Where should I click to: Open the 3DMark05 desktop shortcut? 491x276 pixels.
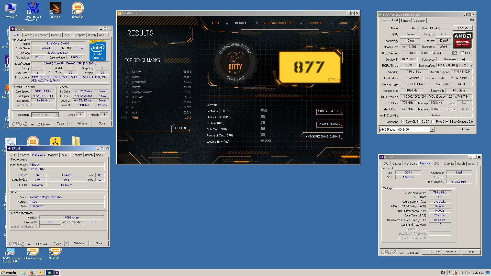(x=55, y=254)
